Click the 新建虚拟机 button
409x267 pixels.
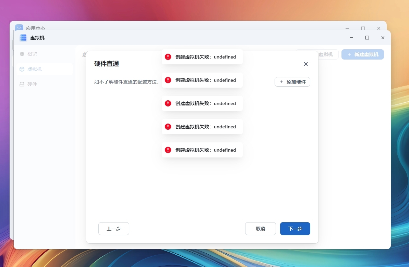(x=362, y=54)
